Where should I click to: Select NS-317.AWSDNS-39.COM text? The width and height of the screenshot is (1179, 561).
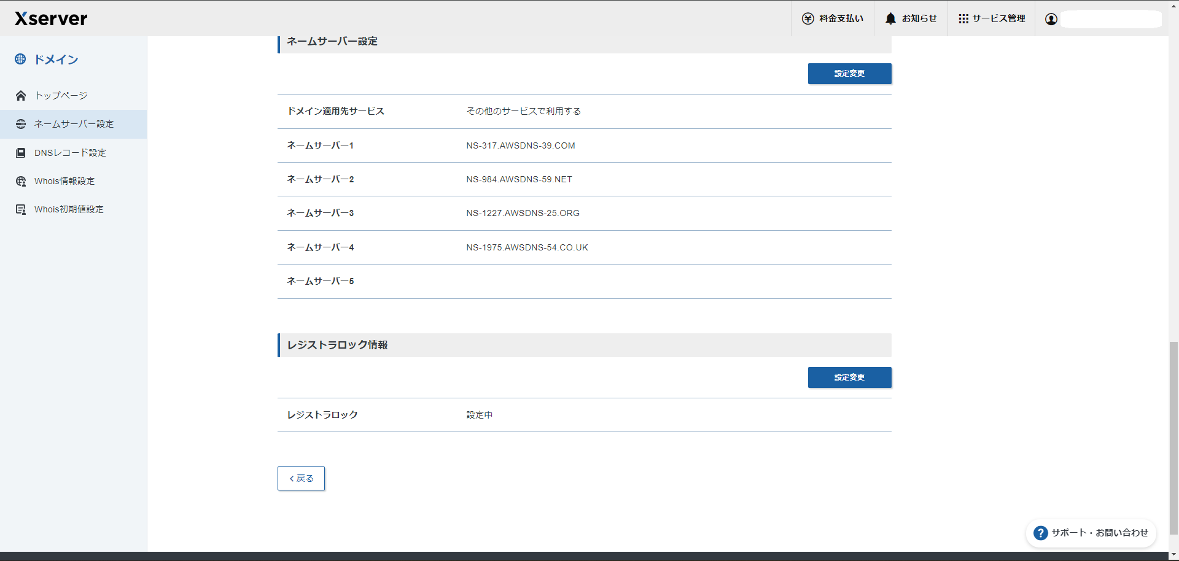[521, 145]
